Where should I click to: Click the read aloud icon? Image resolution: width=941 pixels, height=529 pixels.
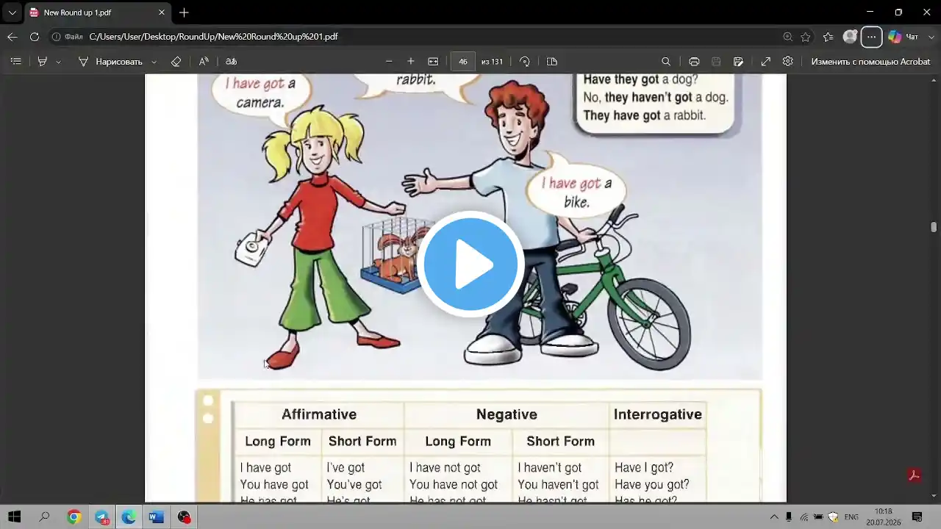(x=204, y=62)
